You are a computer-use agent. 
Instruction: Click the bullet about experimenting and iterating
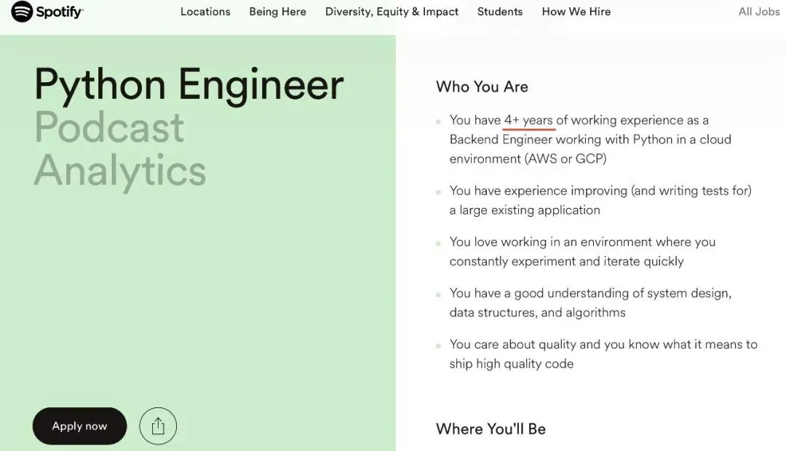tap(581, 251)
